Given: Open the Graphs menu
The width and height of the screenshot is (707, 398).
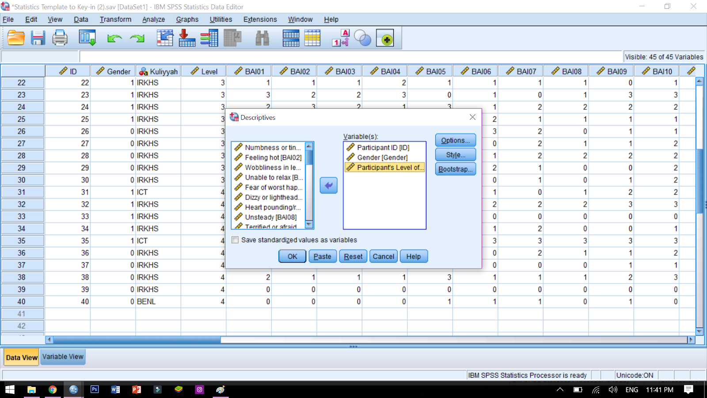Looking at the screenshot, I should click(x=187, y=19).
